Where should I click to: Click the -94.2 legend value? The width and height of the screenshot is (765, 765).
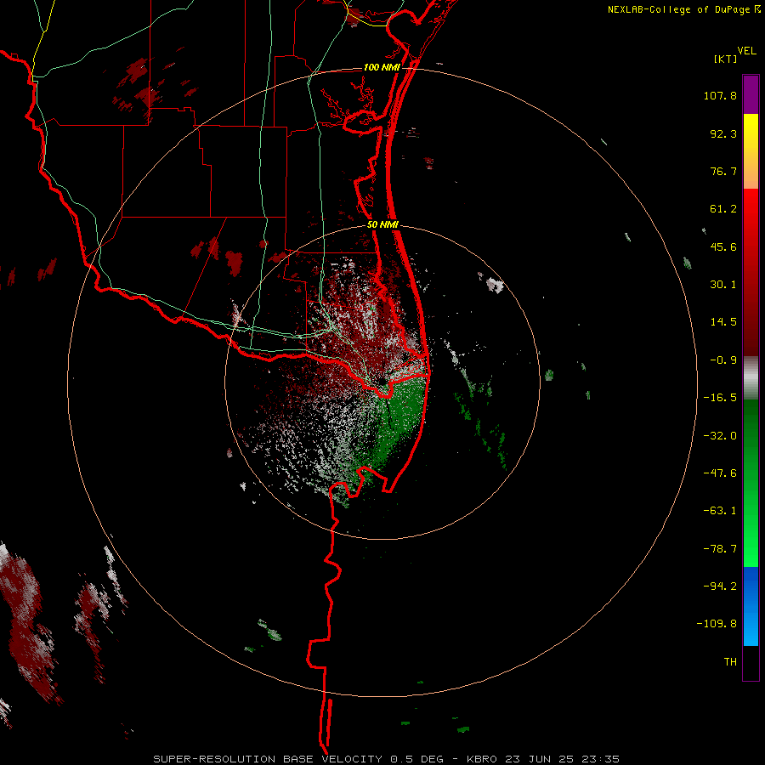720,586
